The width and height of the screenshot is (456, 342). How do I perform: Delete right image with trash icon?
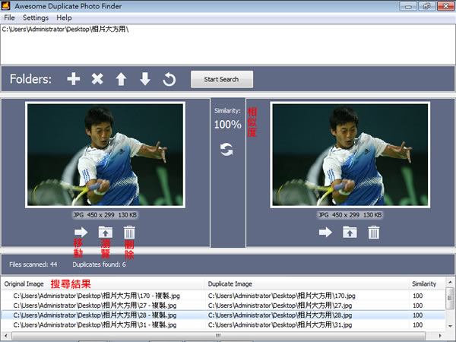[x=374, y=233]
